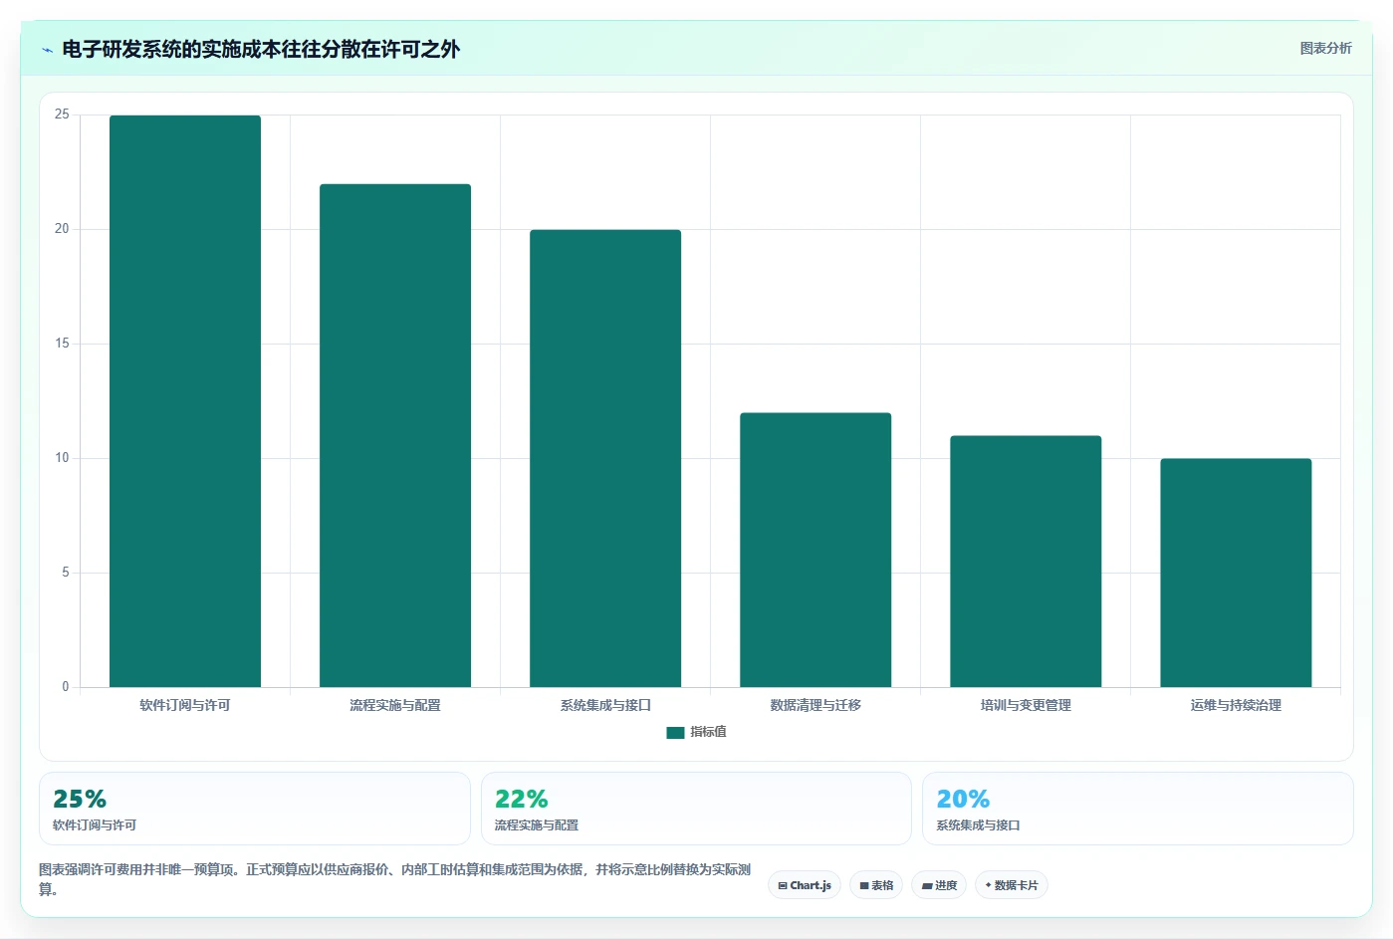1393x939 pixels.
Task: Click the lightning icon beside the chart title
Action: click(47, 50)
